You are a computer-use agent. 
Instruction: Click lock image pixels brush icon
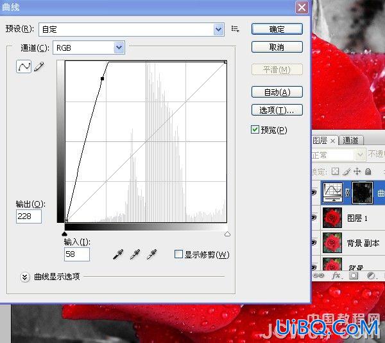click(x=346, y=171)
